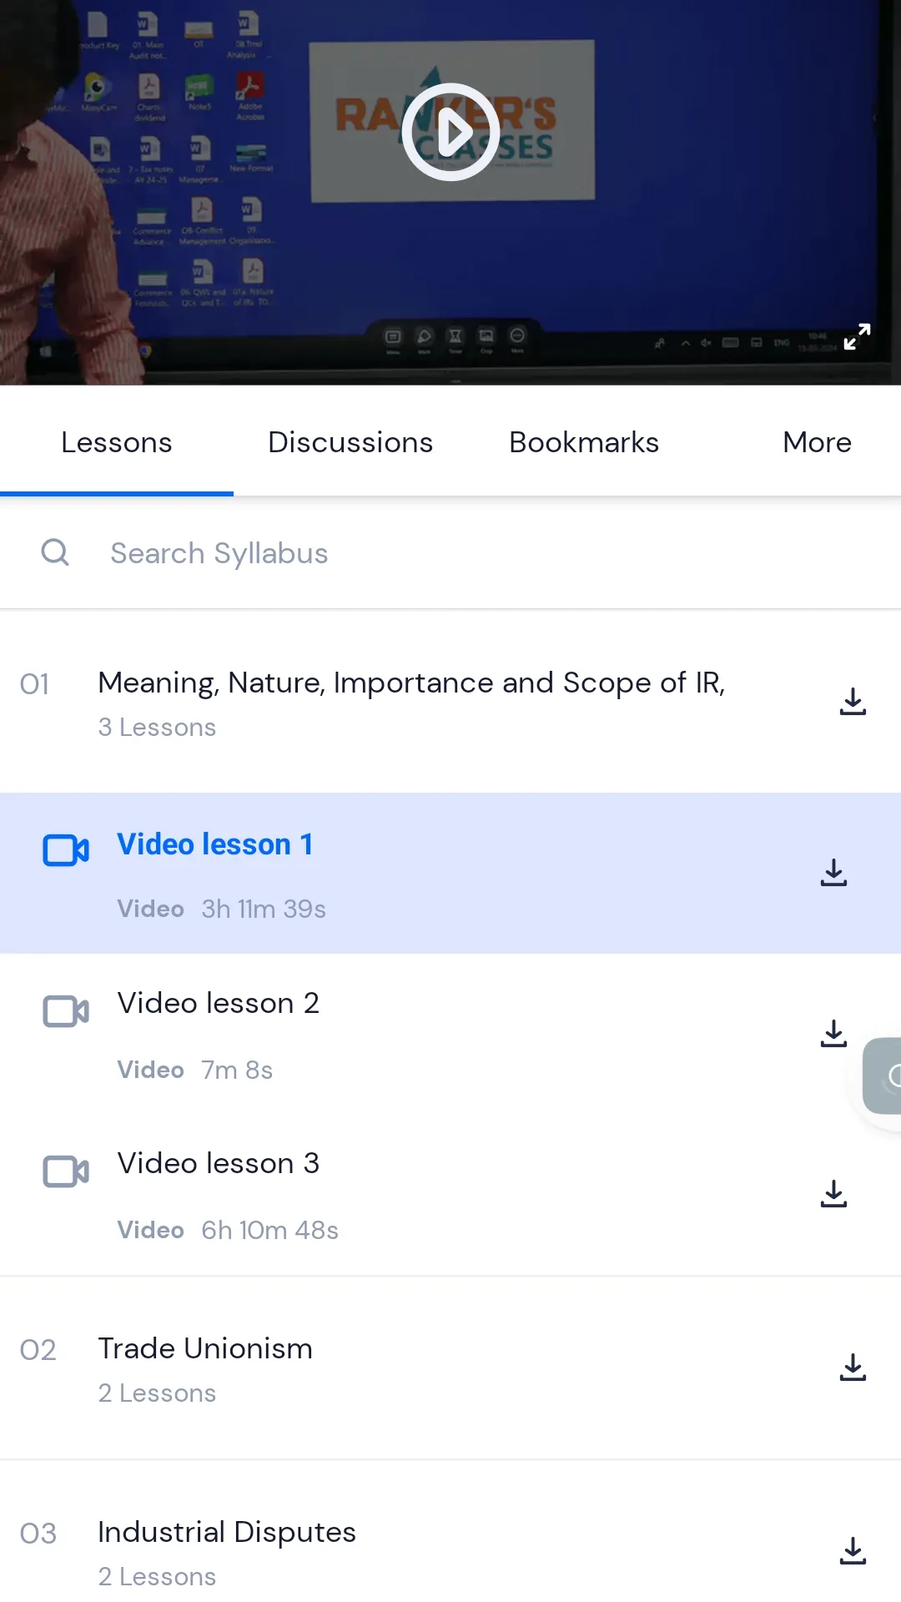Download Video lesson 2
Image resolution: width=901 pixels, height=1602 pixels.
833,1034
